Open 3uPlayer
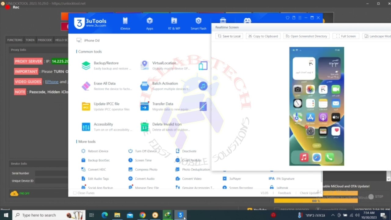Screen dimensions: 391x220 point(232,178)
